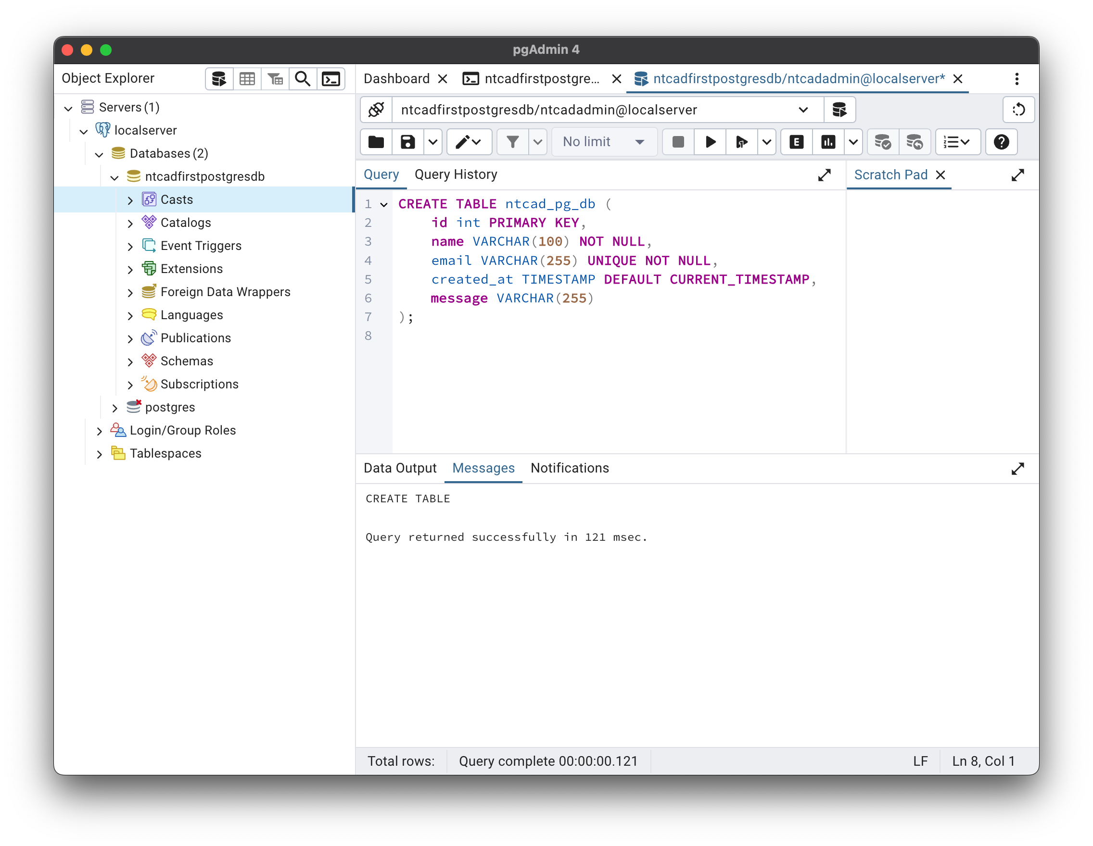
Task: Execute the query with the play button
Action: pos(710,142)
